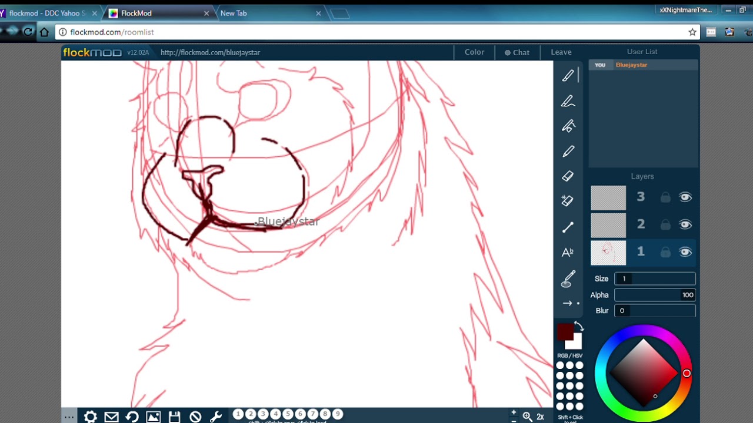Viewport: 753px width, 423px height.
Task: Load preset slot number 5
Action: [288, 414]
